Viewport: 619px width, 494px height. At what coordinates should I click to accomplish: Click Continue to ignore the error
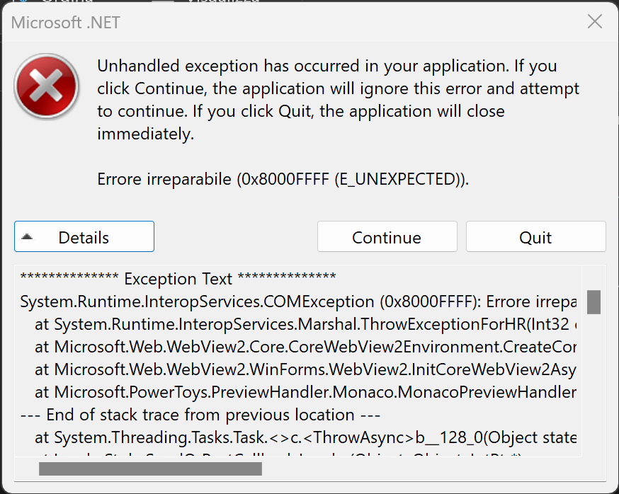pos(387,236)
